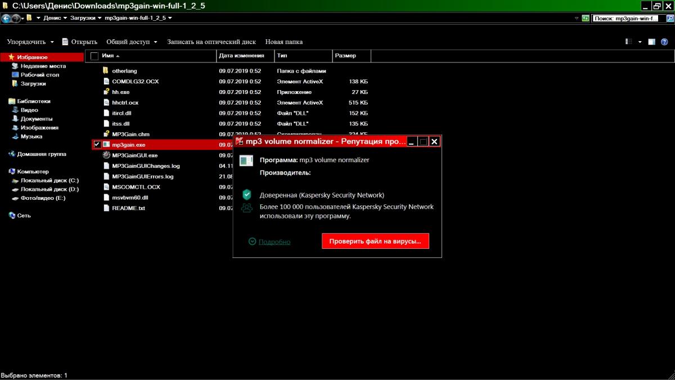Click the change view icon
The height and width of the screenshot is (380, 675).
629,42
